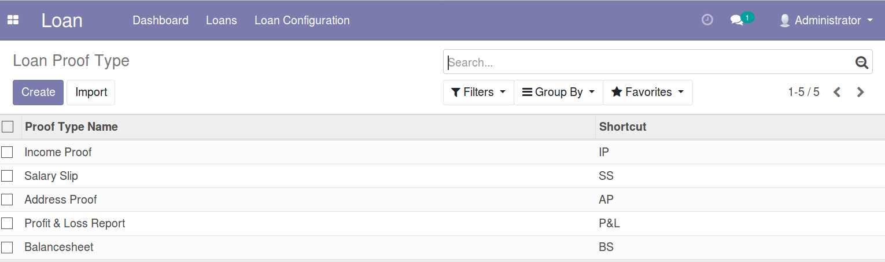Click the search magnifier icon
The height and width of the screenshot is (262, 885).
[862, 62]
